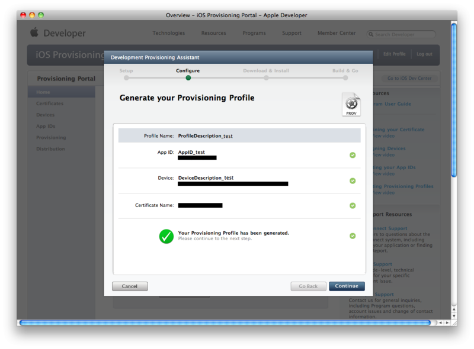Viewport: 474px width, 349px height.
Task: Open the Support menu
Action: [x=292, y=33]
